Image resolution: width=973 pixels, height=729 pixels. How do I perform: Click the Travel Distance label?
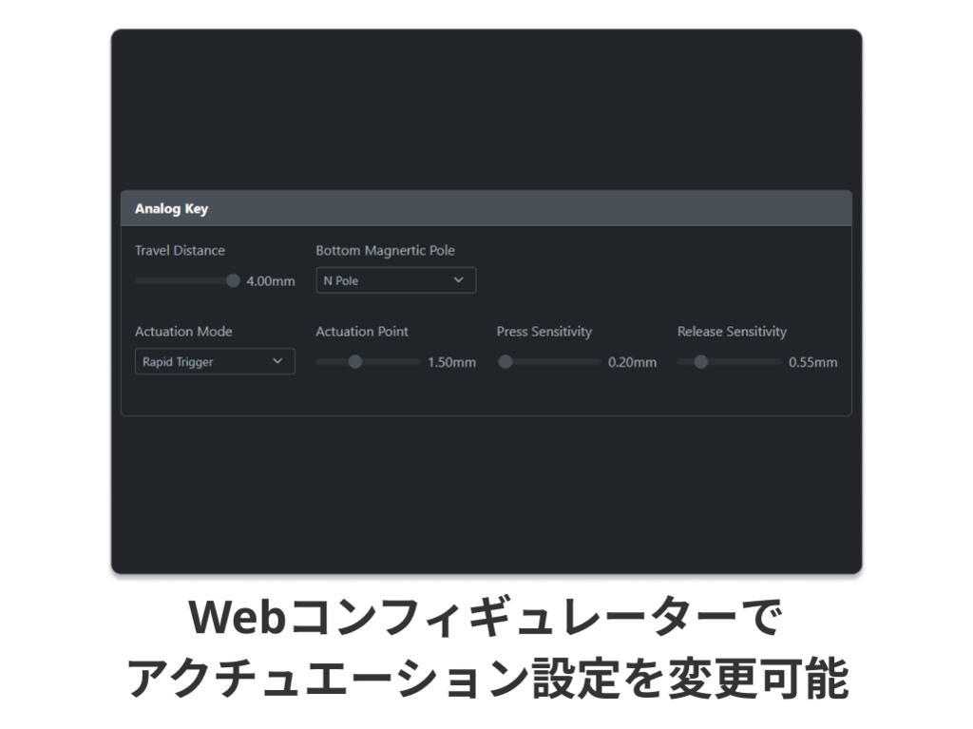(x=180, y=250)
